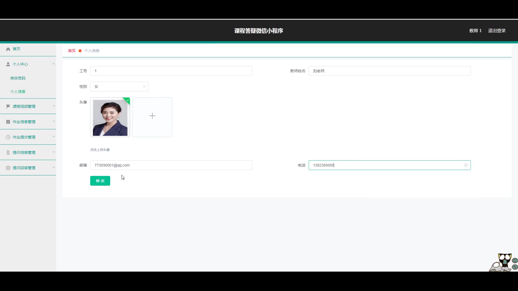
Task: Click the 作业提交管理 clock icon
Action: tap(8, 137)
